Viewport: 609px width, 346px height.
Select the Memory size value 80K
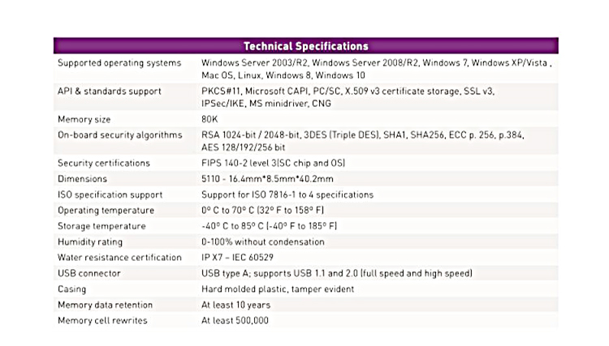coord(209,119)
